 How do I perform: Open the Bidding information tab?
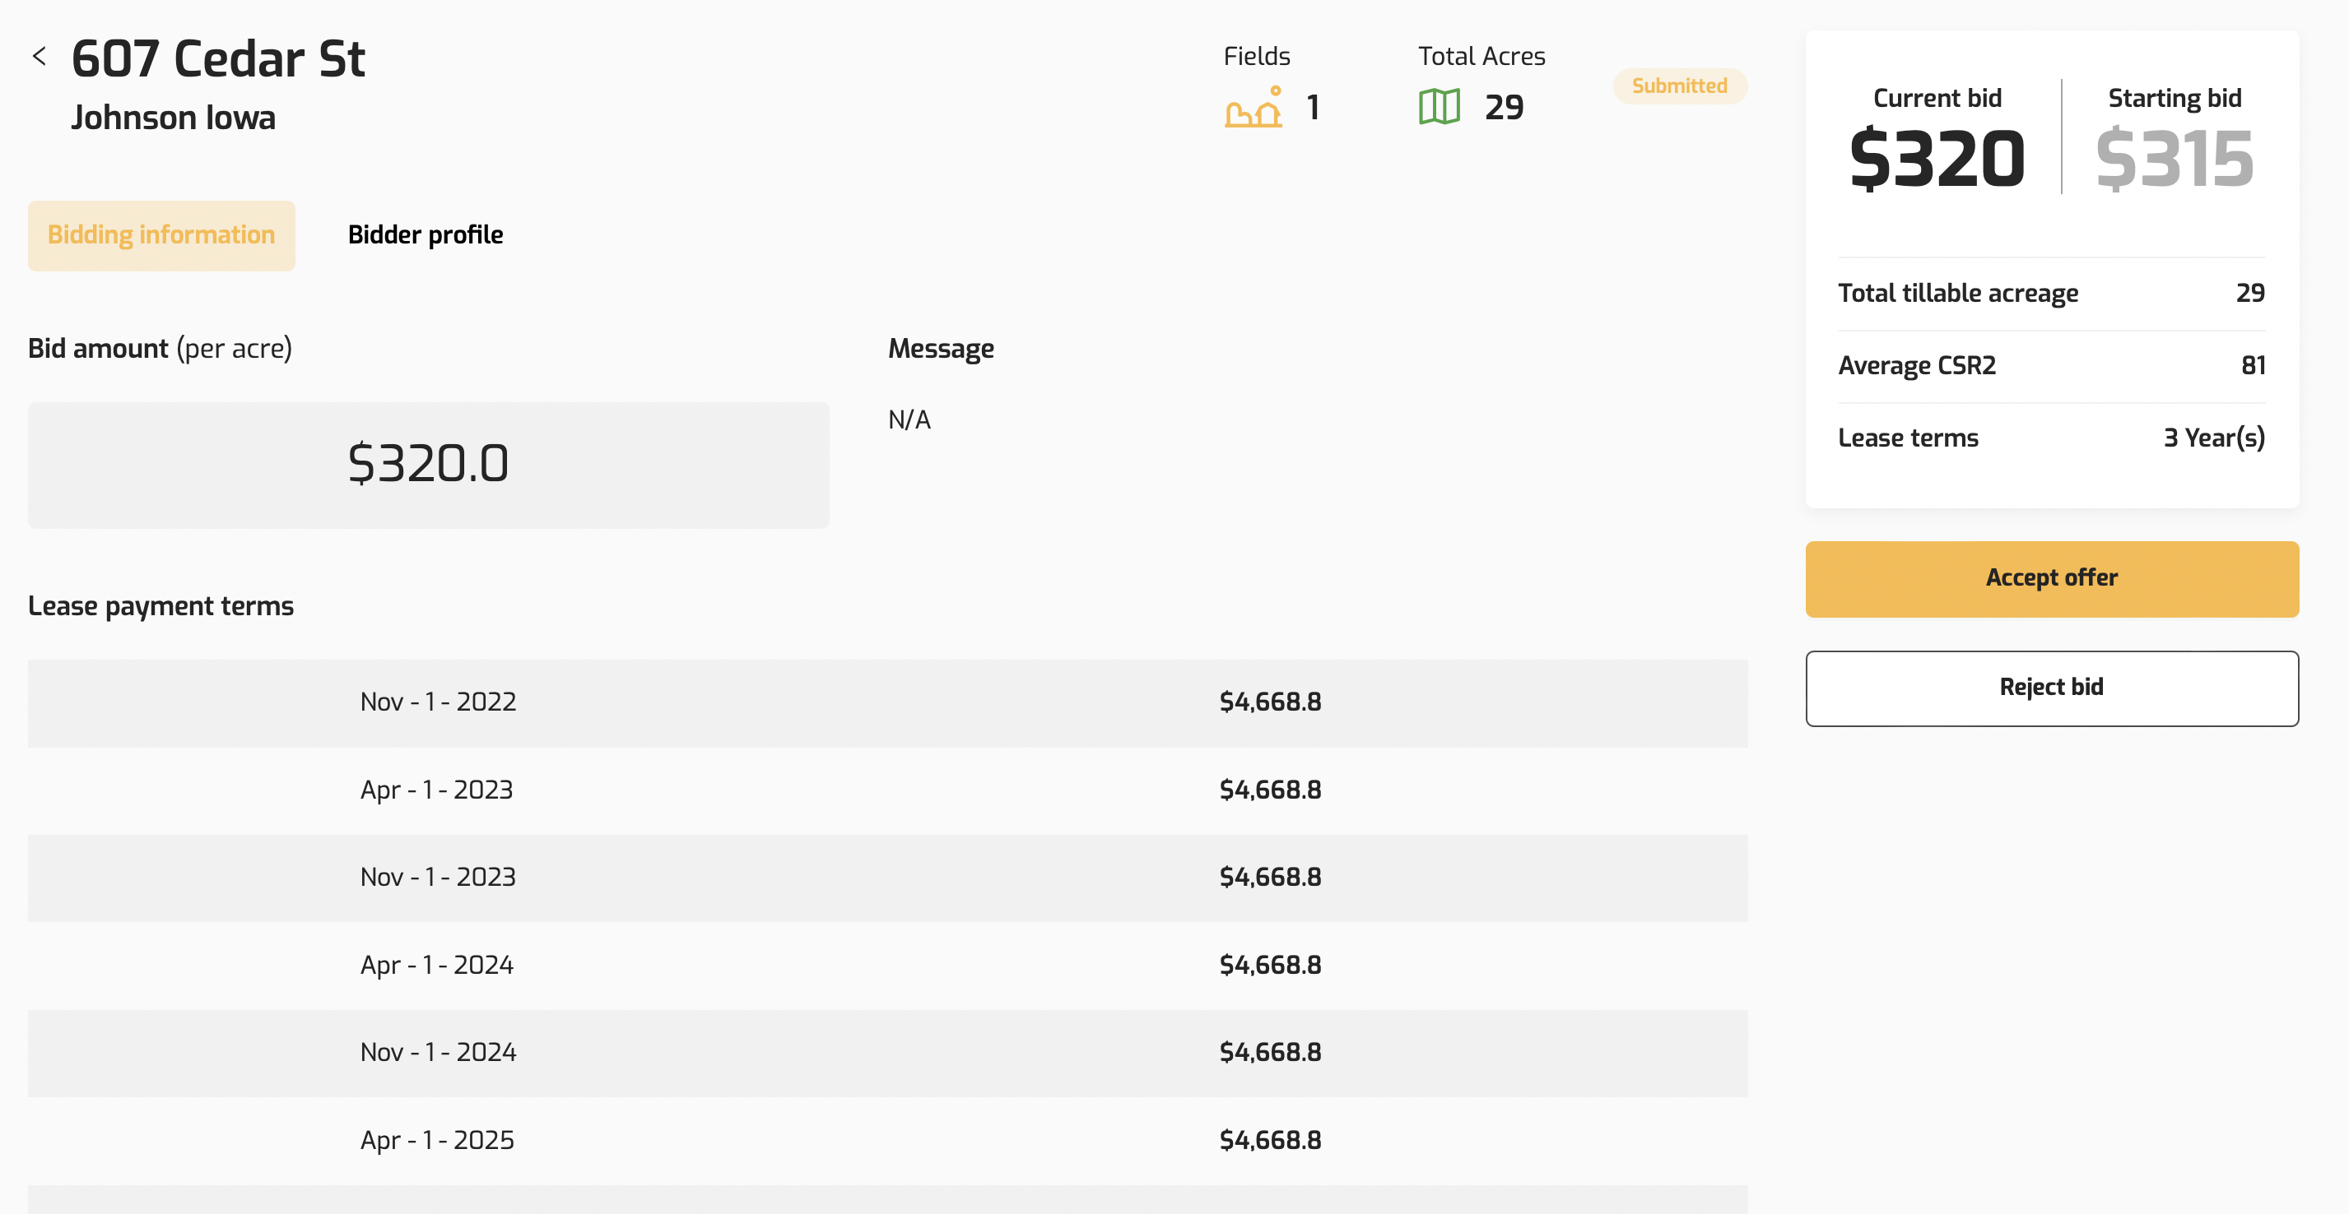click(161, 235)
